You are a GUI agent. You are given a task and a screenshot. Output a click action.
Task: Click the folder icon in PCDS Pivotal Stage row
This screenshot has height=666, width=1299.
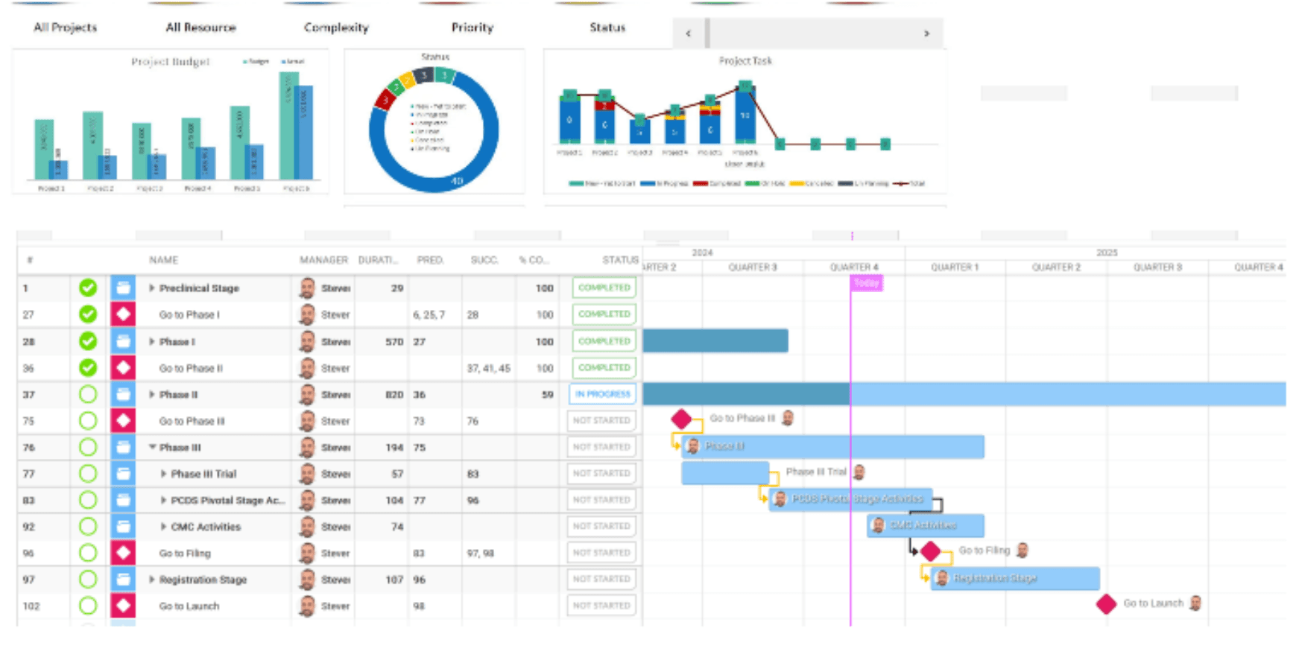point(123,500)
